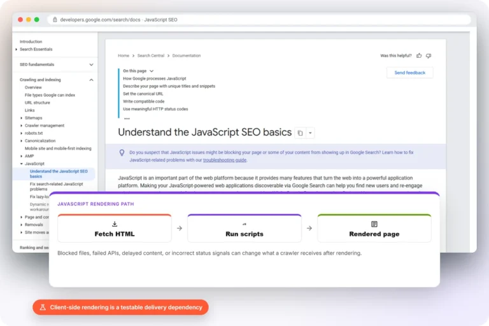
Task: Open Fix search-related JavaScript problems
Action: click(x=57, y=187)
